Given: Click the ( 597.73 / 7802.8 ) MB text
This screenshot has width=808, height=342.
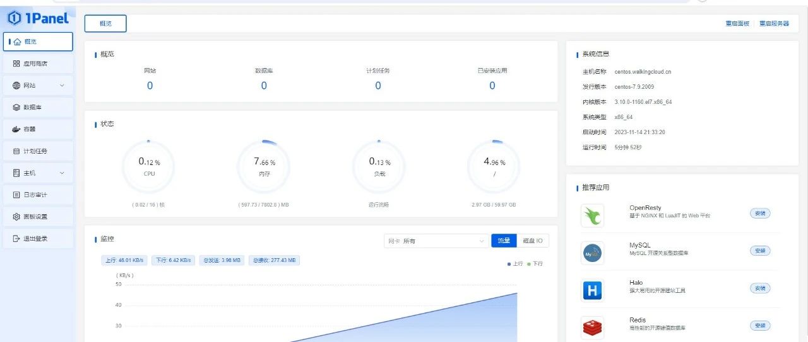Looking at the screenshot, I should [x=264, y=205].
